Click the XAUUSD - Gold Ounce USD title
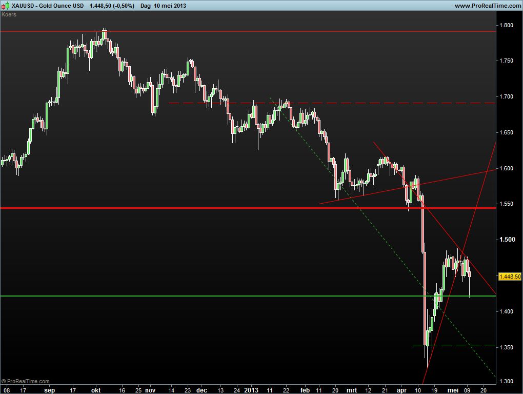523x394 pixels. click(49, 6)
